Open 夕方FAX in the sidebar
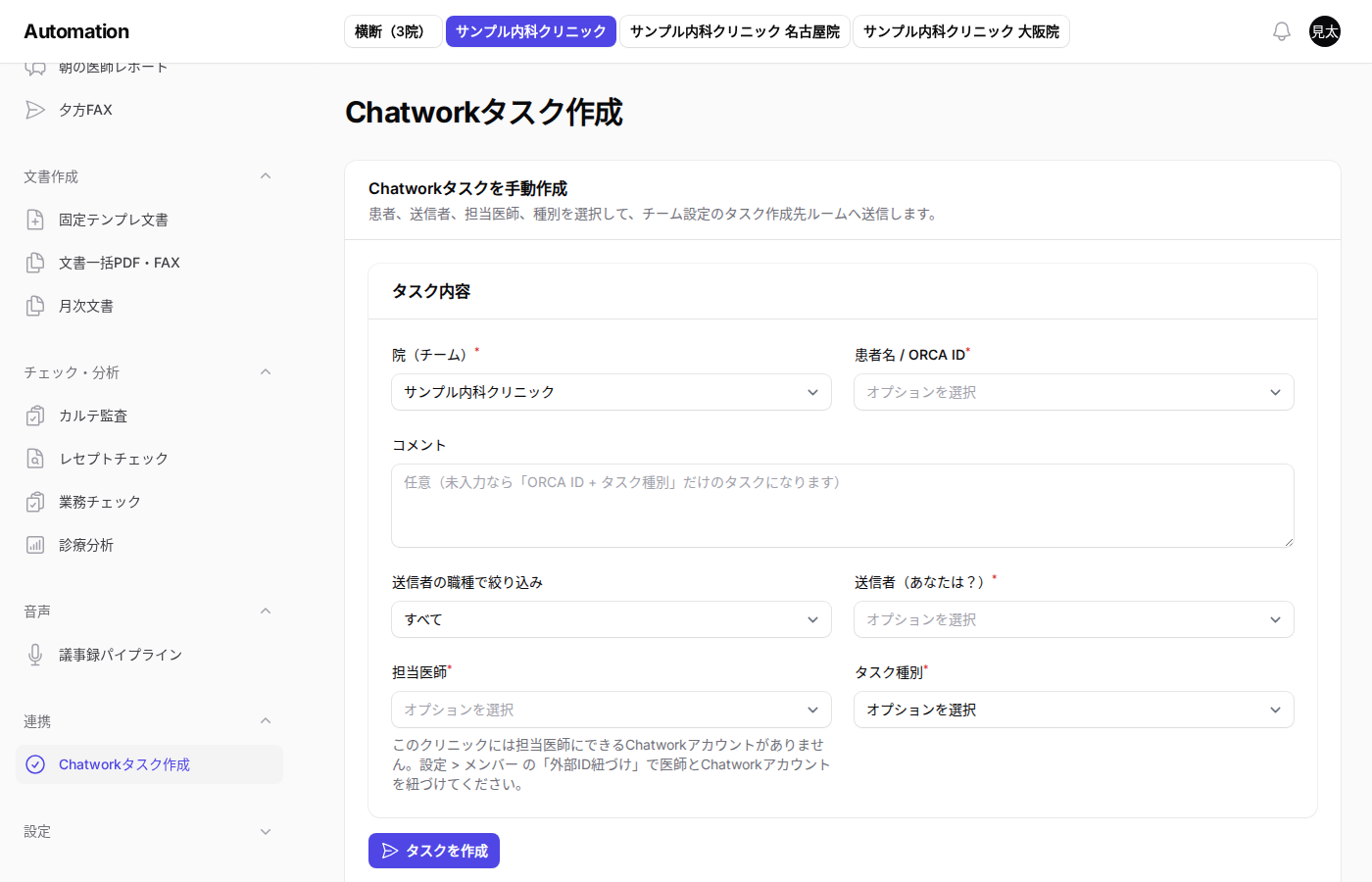Viewport: 1372px width, 882px height. (x=149, y=110)
